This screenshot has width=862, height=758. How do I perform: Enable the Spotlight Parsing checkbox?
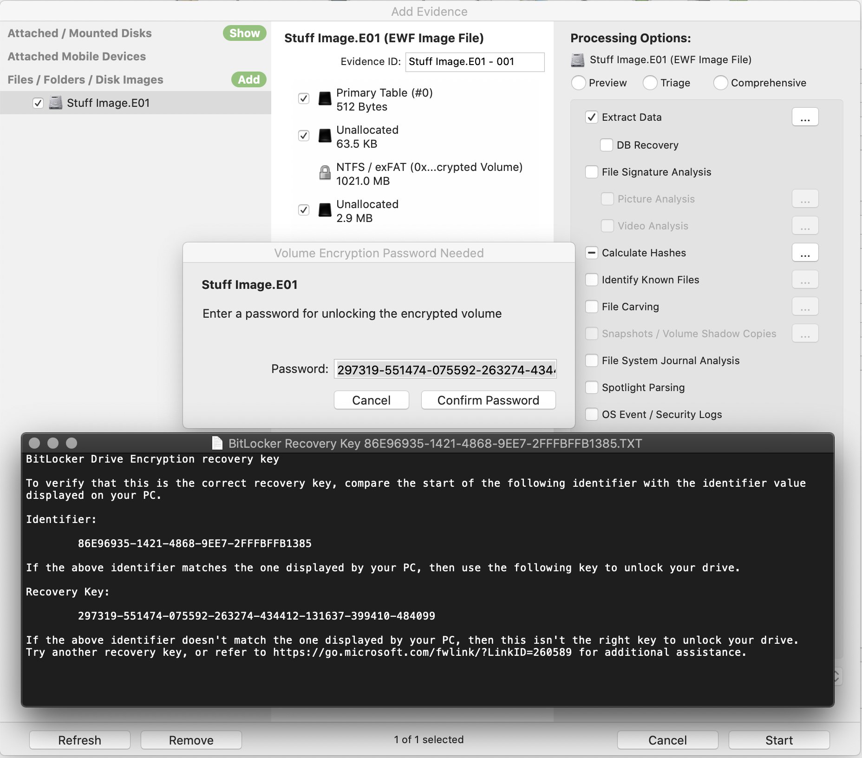click(x=592, y=387)
